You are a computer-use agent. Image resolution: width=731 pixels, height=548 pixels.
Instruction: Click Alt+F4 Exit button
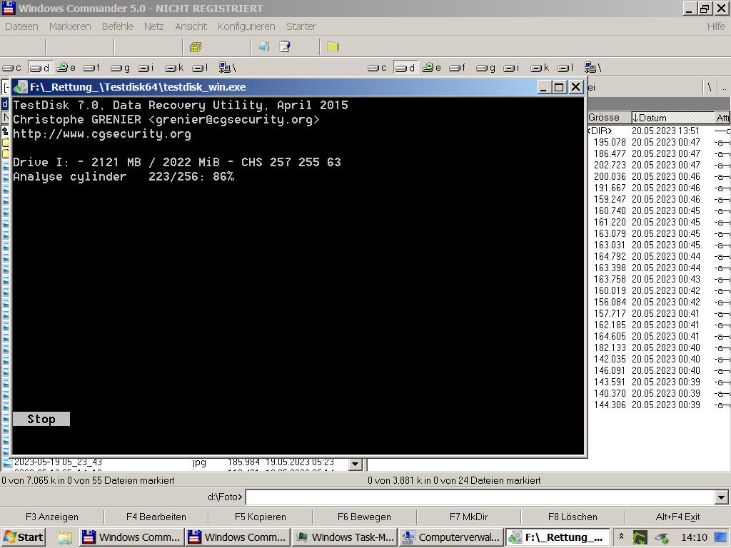point(677,517)
